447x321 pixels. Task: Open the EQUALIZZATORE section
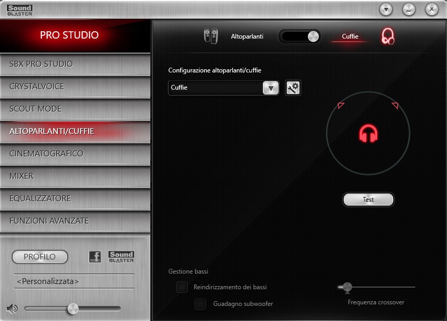click(75, 199)
